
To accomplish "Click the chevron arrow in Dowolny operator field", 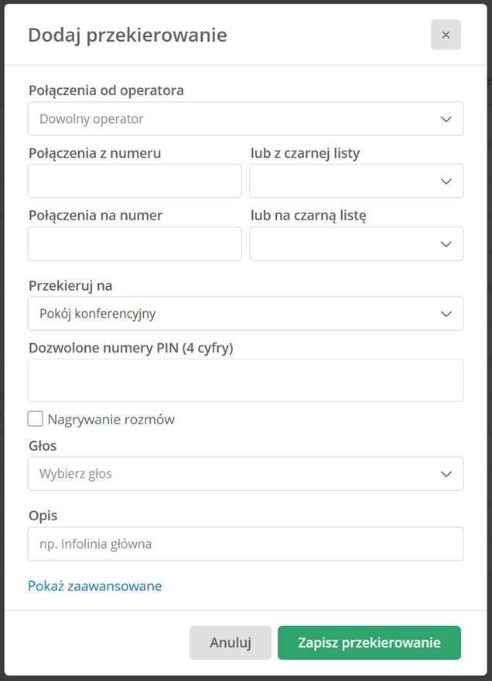I will coord(446,119).
